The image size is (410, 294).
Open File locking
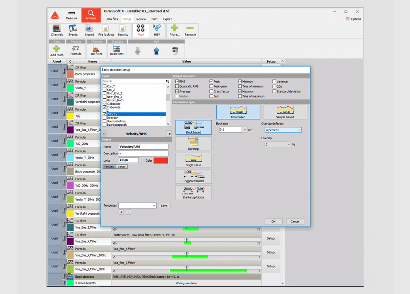[x=106, y=30]
